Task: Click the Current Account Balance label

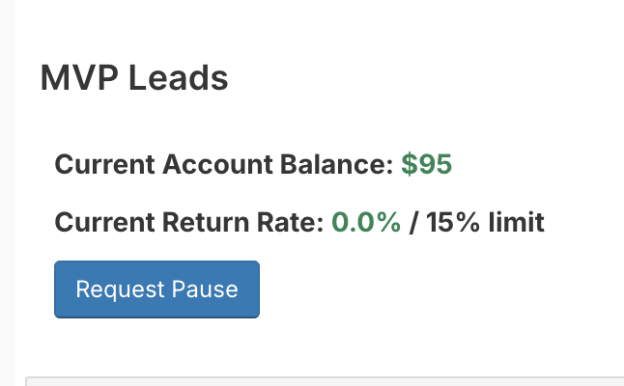Action: pos(224,164)
